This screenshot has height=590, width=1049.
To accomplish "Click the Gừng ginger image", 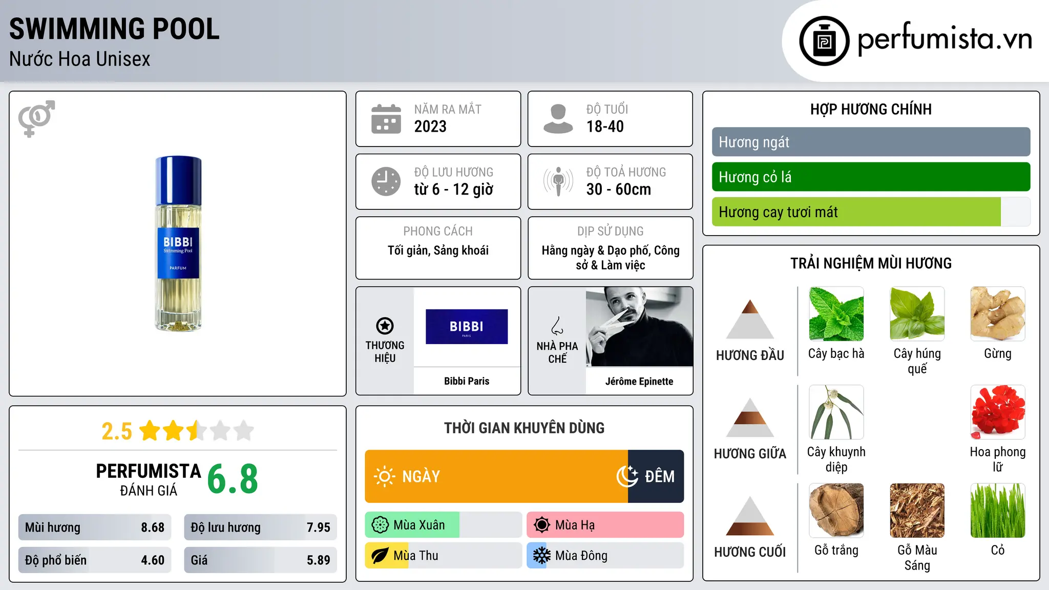I will pyautogui.click(x=998, y=314).
